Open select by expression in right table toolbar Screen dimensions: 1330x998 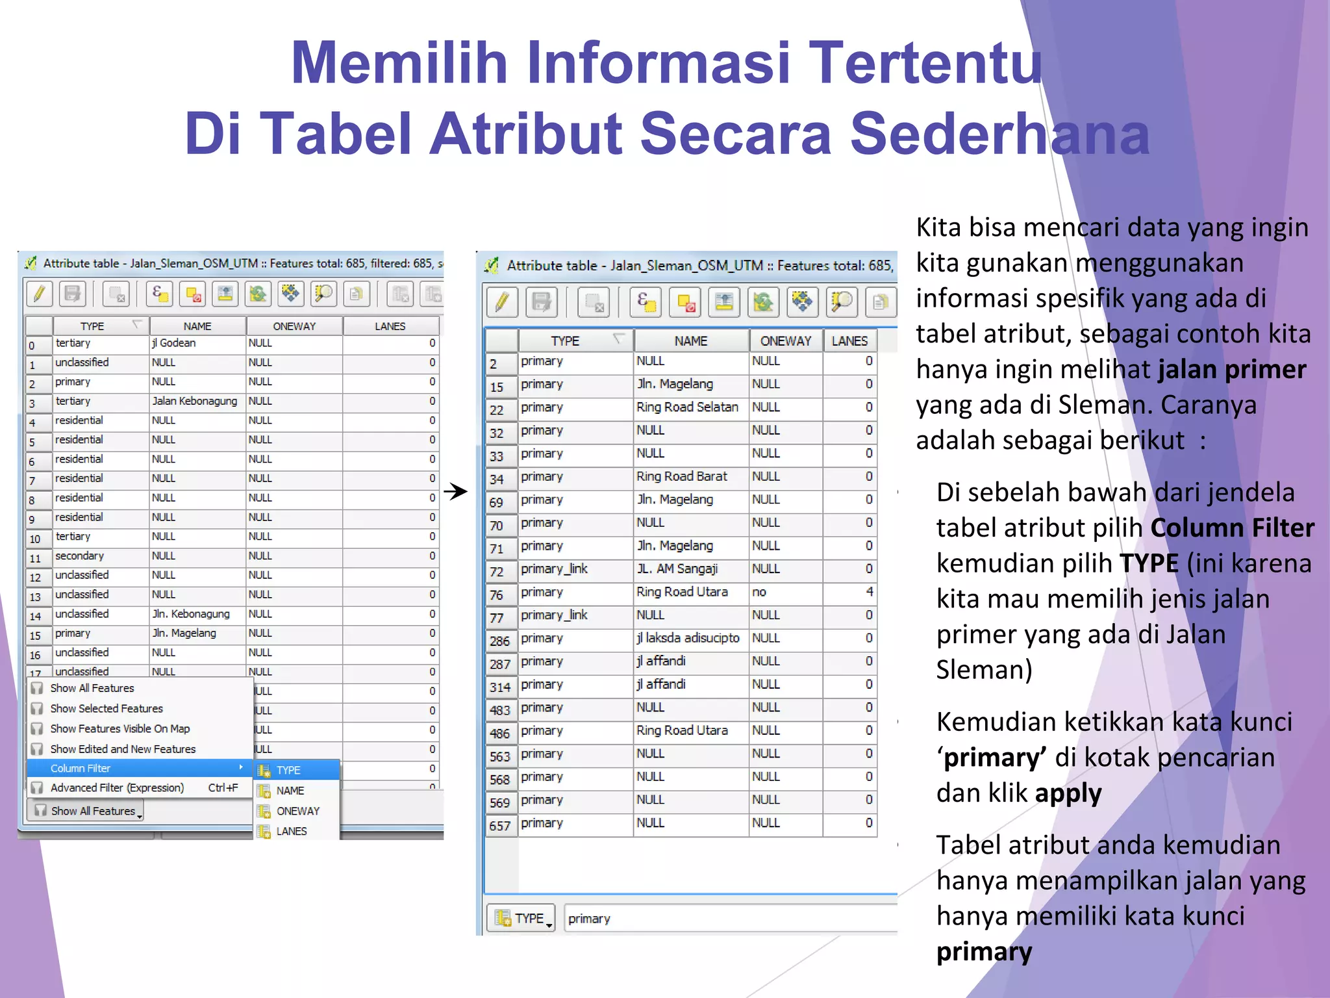(x=646, y=303)
